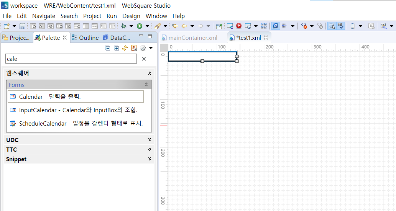Collapse the Forms group
The image size is (396, 211).
pyautogui.click(x=146, y=85)
